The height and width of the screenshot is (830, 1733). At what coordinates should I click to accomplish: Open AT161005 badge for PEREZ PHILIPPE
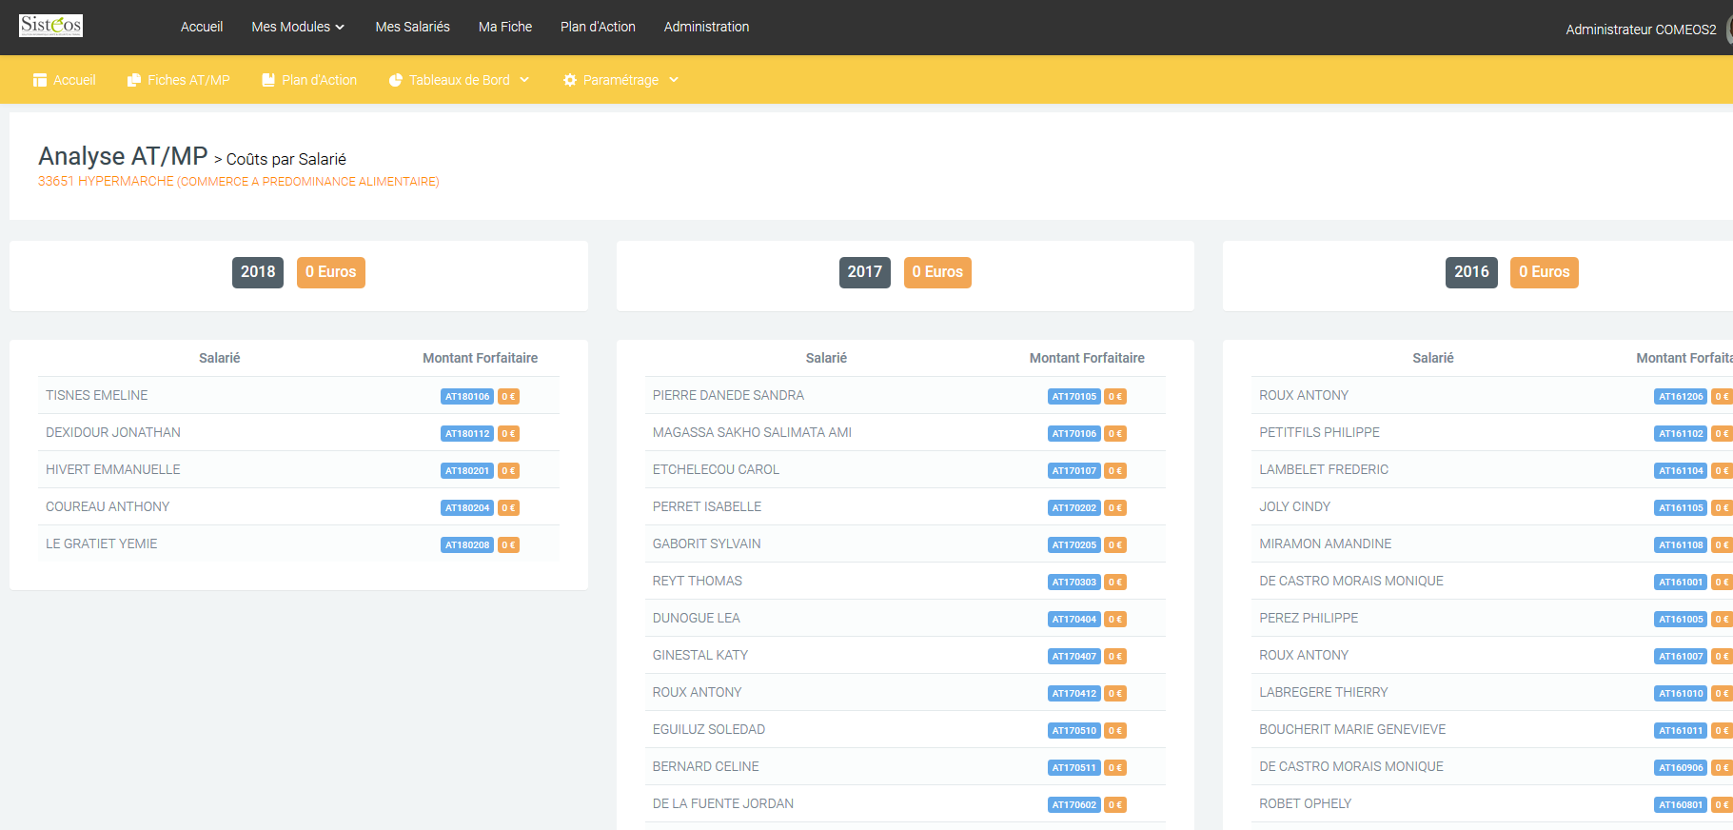click(x=1681, y=620)
